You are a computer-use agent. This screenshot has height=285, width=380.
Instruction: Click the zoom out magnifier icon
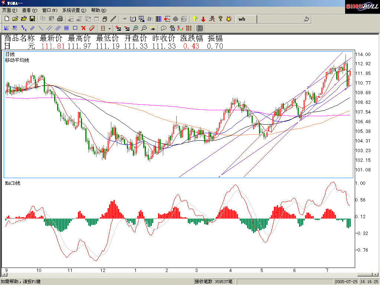[x=144, y=28]
